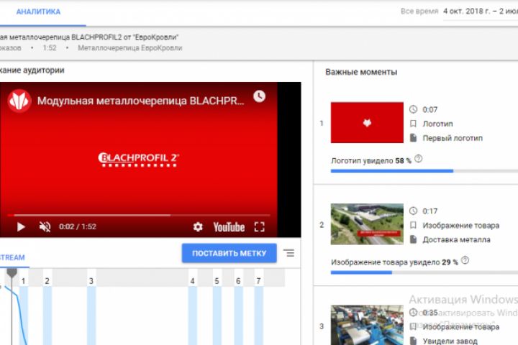
Task: Click the document icon next to Доставка металла
Action: pyautogui.click(x=413, y=239)
